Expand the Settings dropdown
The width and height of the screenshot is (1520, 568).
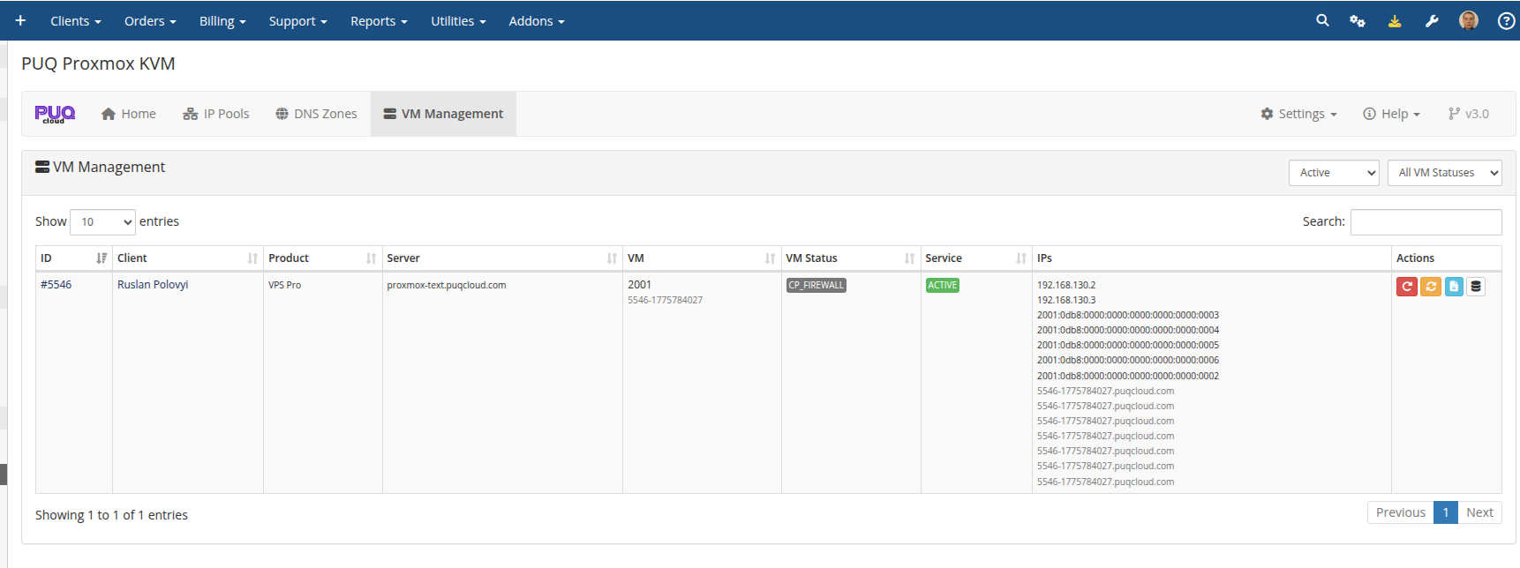point(1298,114)
